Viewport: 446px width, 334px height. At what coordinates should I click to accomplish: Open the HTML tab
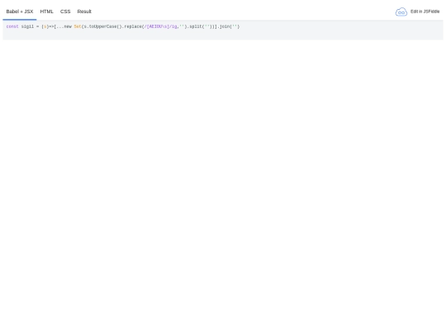point(46,12)
